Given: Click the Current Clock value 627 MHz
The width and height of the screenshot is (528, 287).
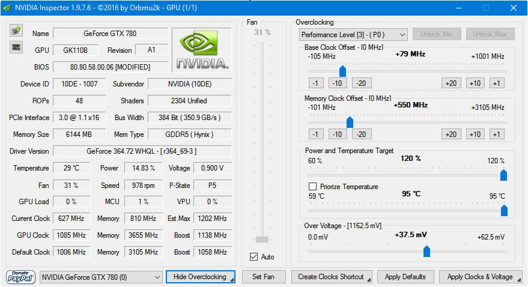Looking at the screenshot, I should click(71, 219).
